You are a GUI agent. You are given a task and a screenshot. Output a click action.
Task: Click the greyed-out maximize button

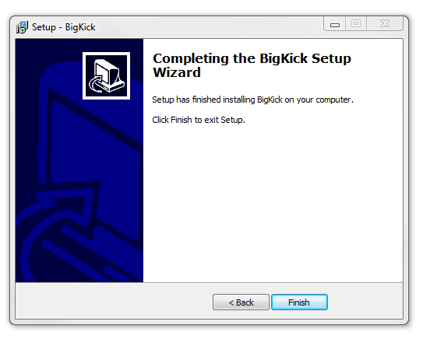356,24
